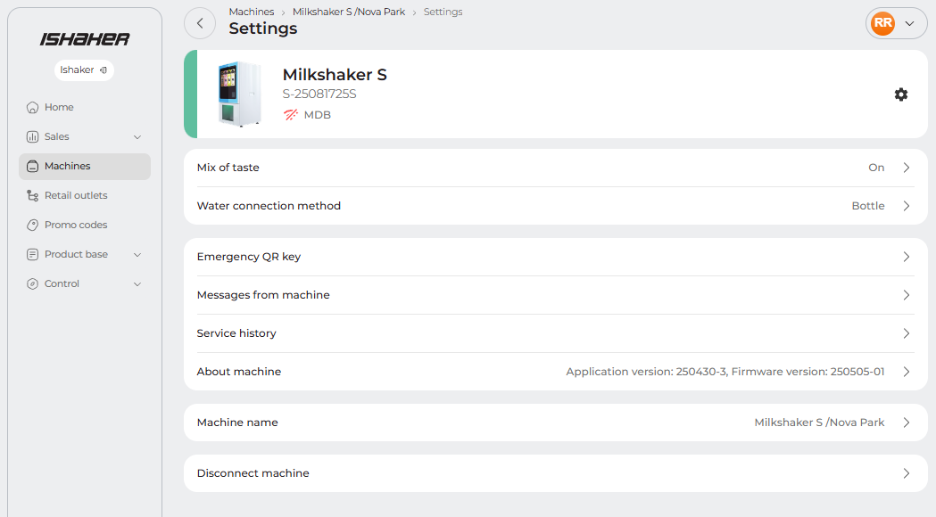The image size is (936, 517).
Task: Go to Machines breadcrumb link
Action: (x=252, y=12)
